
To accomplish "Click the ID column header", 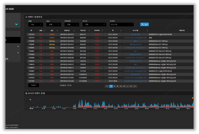I will (x=31, y=31).
